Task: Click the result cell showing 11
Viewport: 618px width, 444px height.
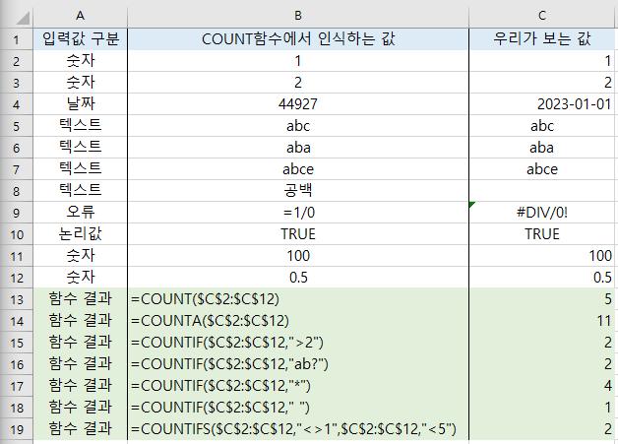Action: tap(542, 321)
